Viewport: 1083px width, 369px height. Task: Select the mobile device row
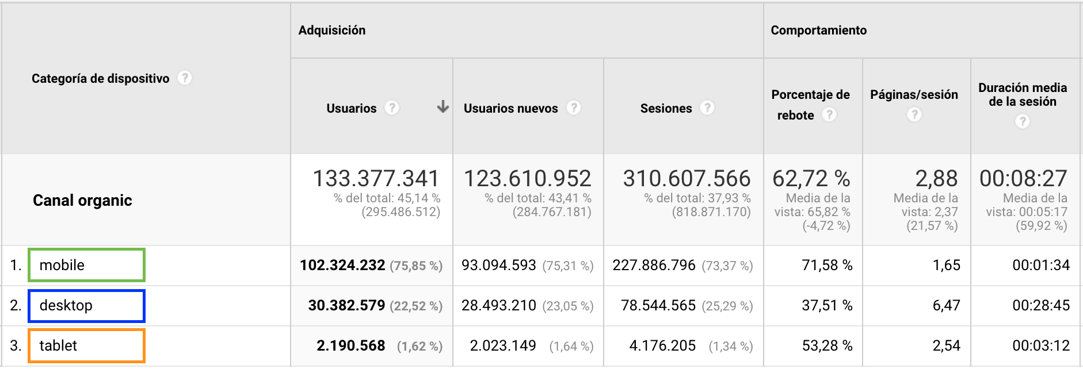click(x=62, y=265)
